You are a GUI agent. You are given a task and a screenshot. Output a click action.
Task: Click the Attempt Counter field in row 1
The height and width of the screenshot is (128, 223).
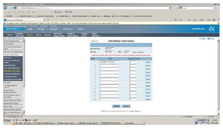coord(133,62)
